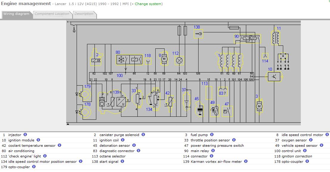Select the Karman vortex meter symbol 139
Viewport: 330px width, 172px height.
click(x=113, y=102)
